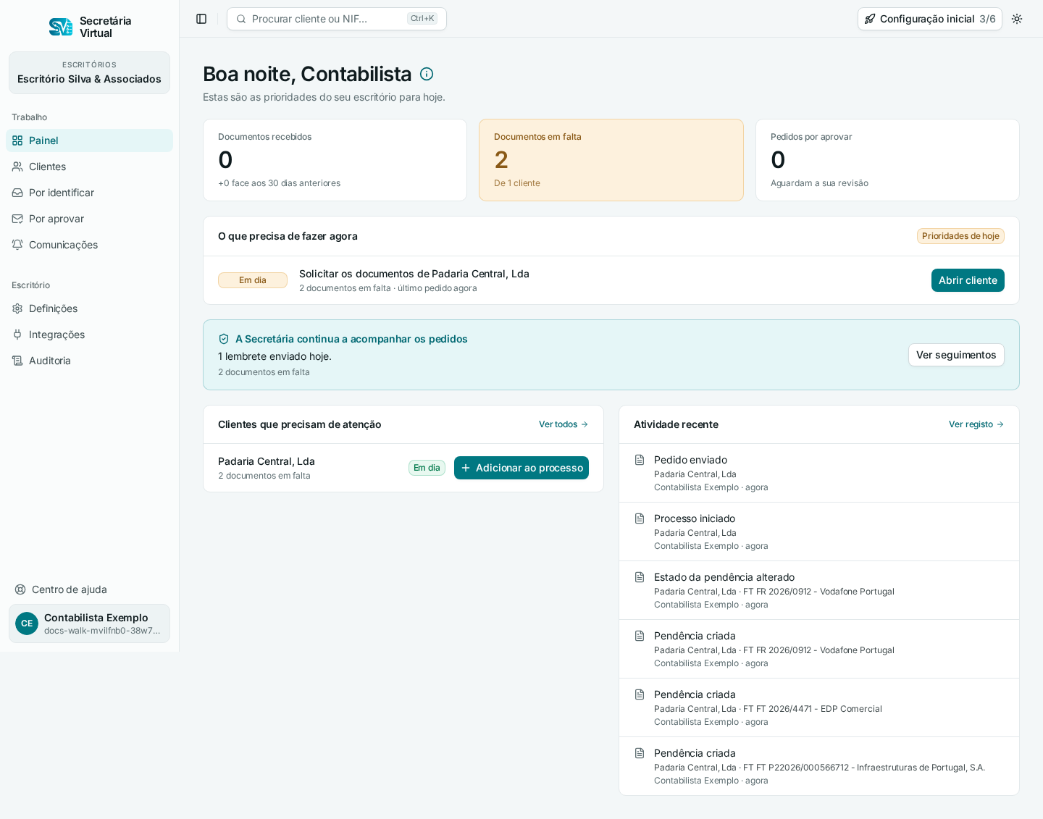Click the Adicionar ao processo button
Image resolution: width=1043 pixels, height=819 pixels.
coord(521,468)
